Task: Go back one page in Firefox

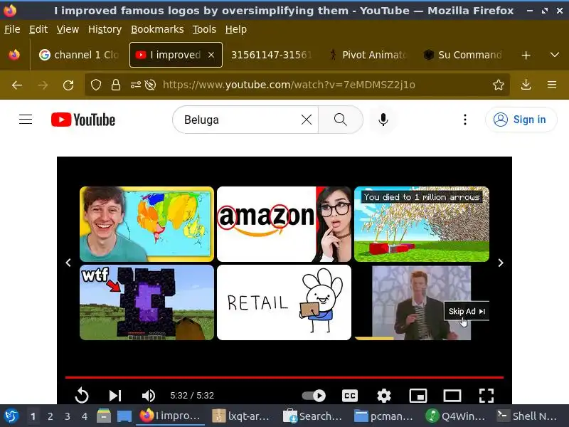Action: [x=17, y=85]
